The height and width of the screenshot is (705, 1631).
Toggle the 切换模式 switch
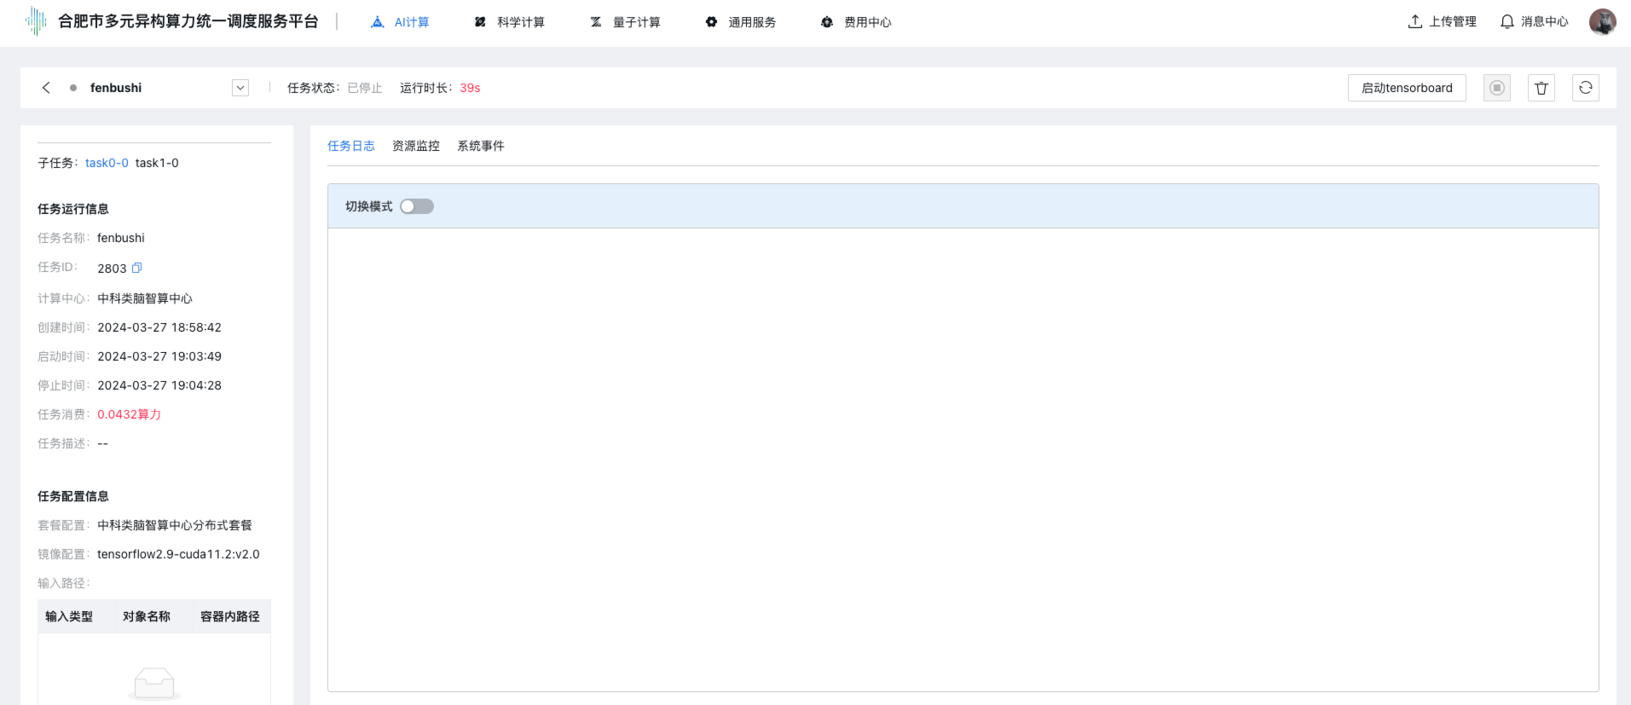click(x=417, y=206)
